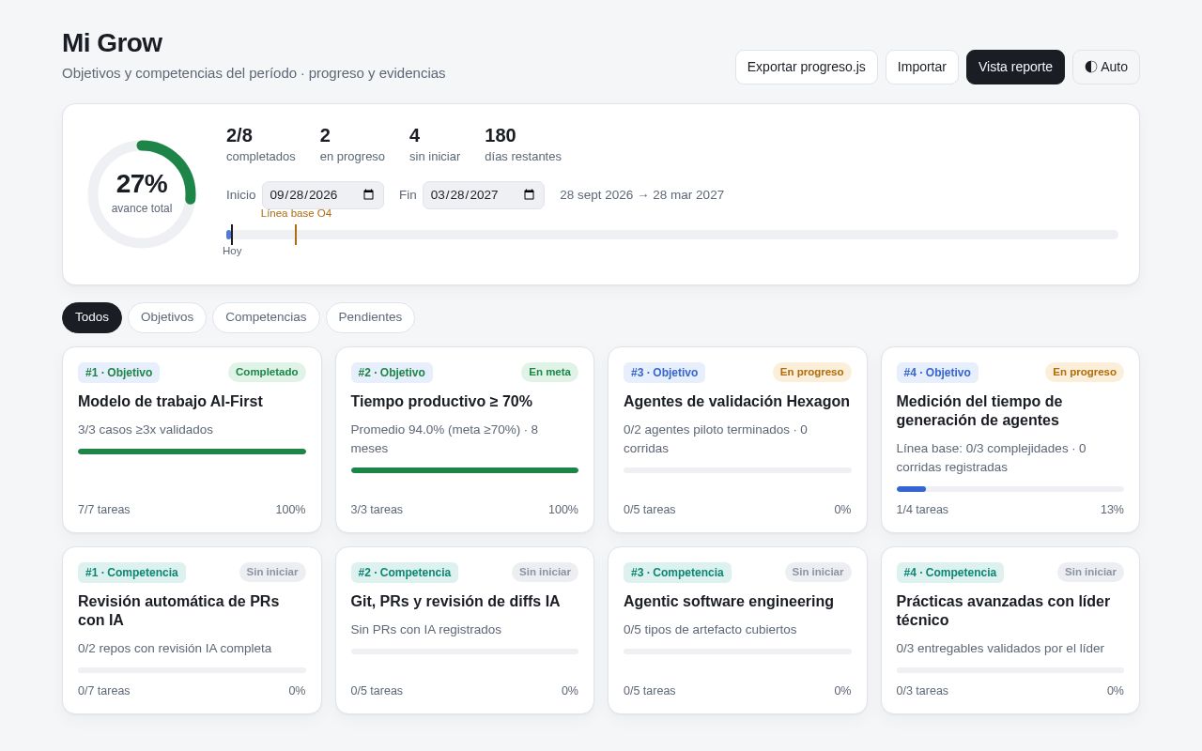Click the 0/3 tareas label
Screen dimensions: 1202x751
pos(922,691)
